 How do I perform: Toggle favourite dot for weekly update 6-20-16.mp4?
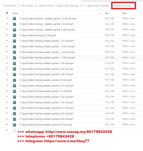tap(7, 29)
